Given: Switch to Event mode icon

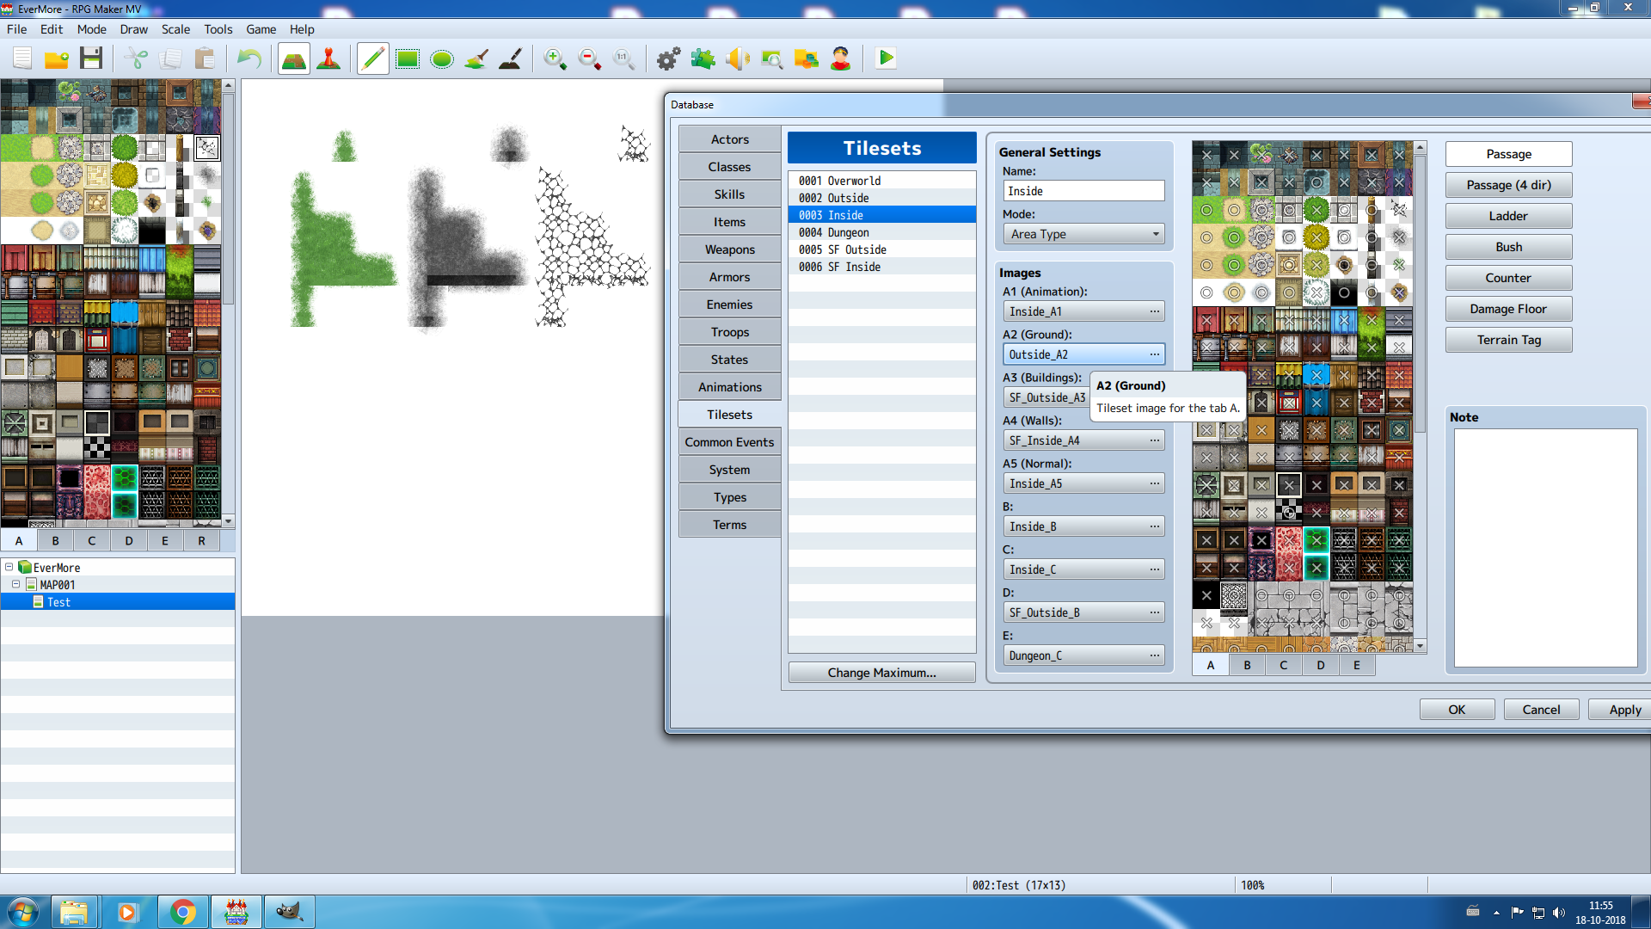Looking at the screenshot, I should (328, 58).
